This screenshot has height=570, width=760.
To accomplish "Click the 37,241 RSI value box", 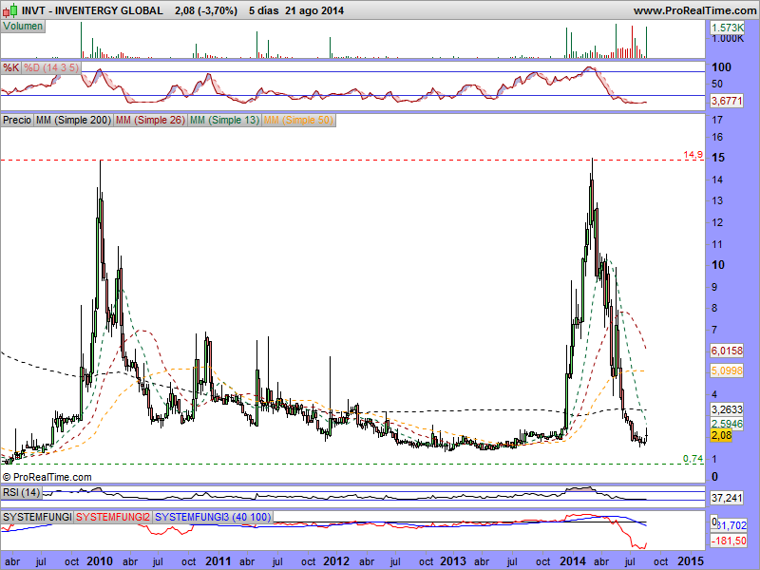I will (727, 498).
